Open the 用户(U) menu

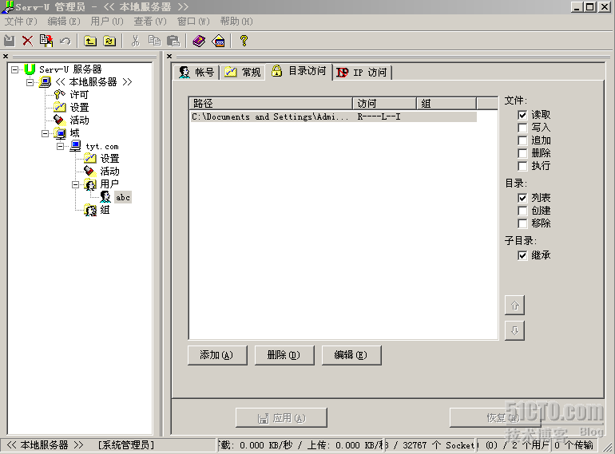pyautogui.click(x=107, y=22)
